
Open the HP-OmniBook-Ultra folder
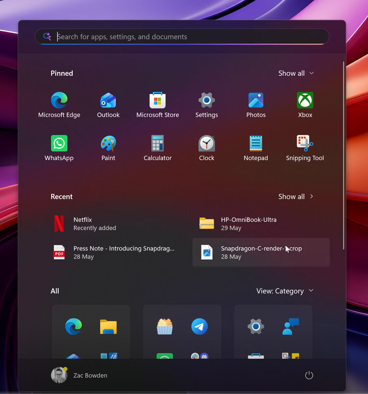[261, 224]
